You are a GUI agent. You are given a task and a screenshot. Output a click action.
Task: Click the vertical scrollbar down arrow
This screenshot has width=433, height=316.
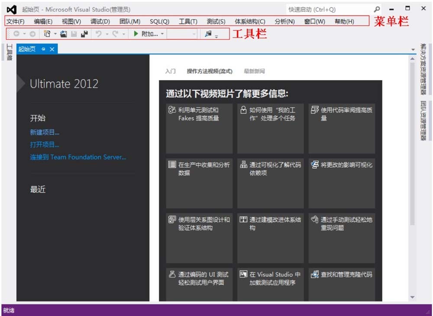pos(412,297)
